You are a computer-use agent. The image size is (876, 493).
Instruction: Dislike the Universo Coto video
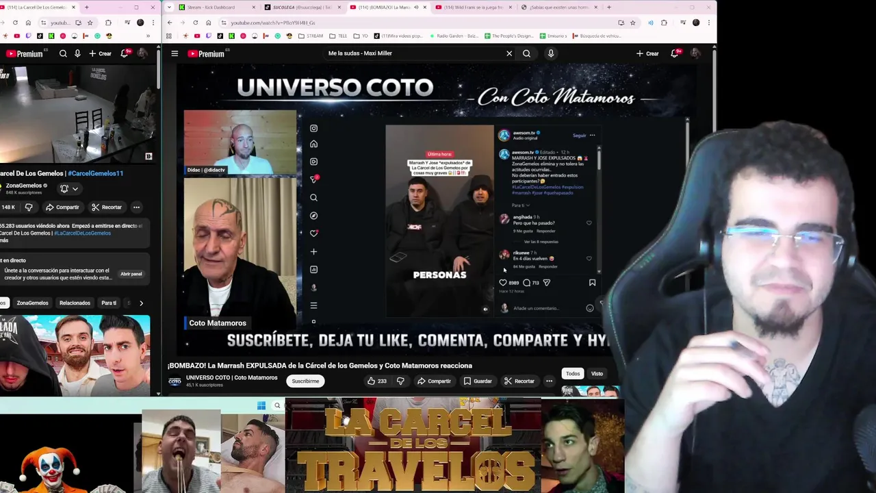point(400,381)
